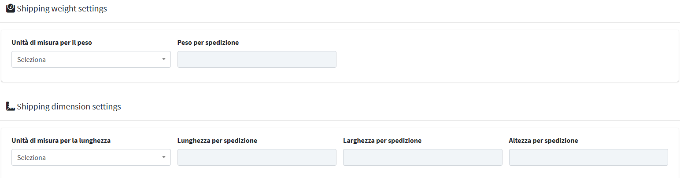Click the Larghezza per spedizione label

pyautogui.click(x=382, y=141)
